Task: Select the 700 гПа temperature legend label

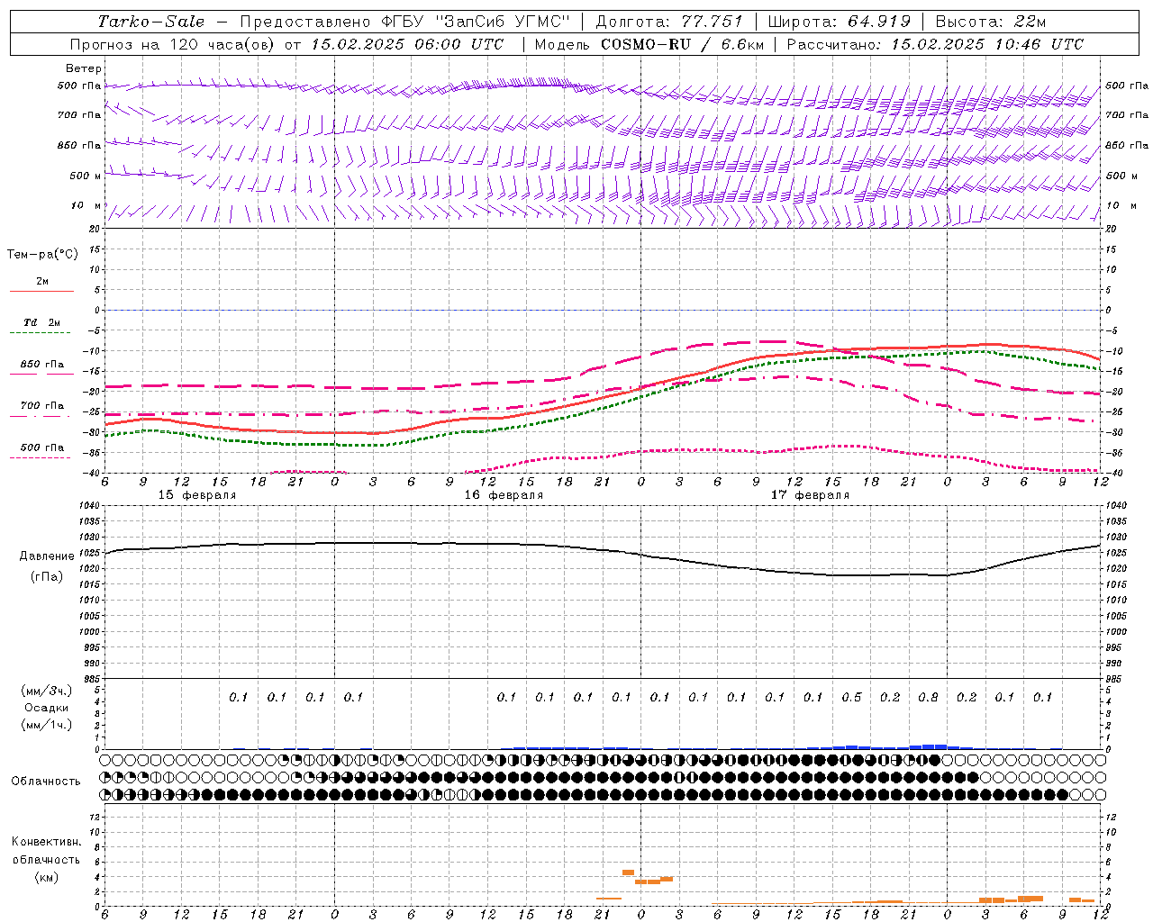Action: coord(42,406)
